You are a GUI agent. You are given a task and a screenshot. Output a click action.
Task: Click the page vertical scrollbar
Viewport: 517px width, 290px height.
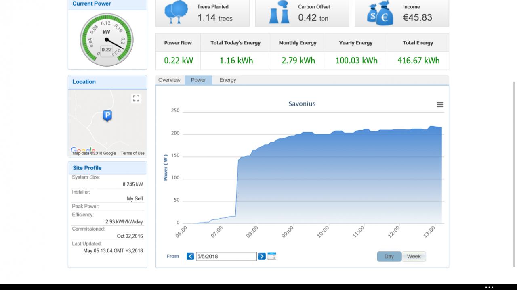pos(514,174)
